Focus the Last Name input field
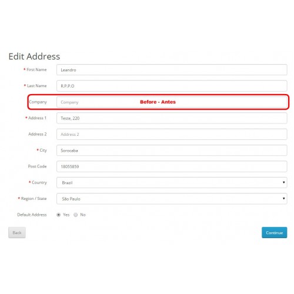The width and height of the screenshot is (294, 294). click(172, 86)
